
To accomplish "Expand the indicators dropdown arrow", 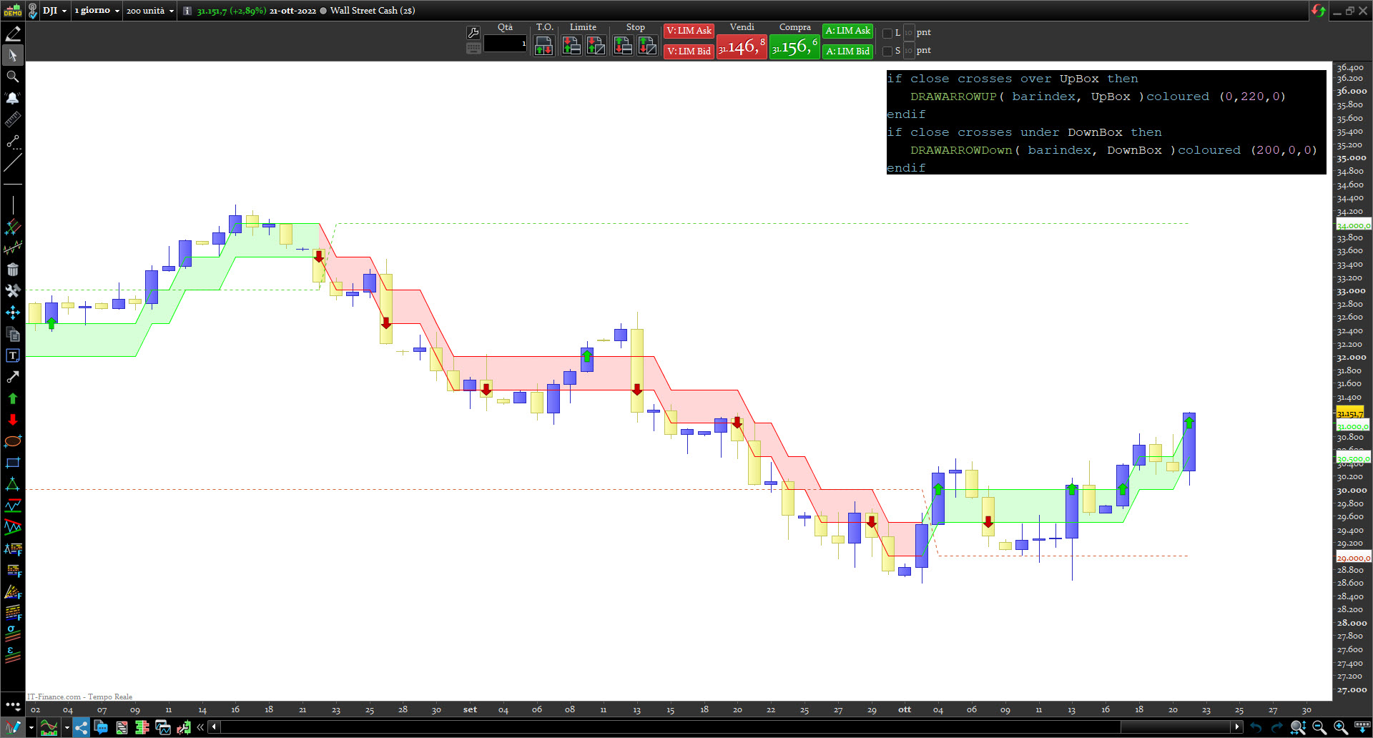I will click(x=67, y=727).
